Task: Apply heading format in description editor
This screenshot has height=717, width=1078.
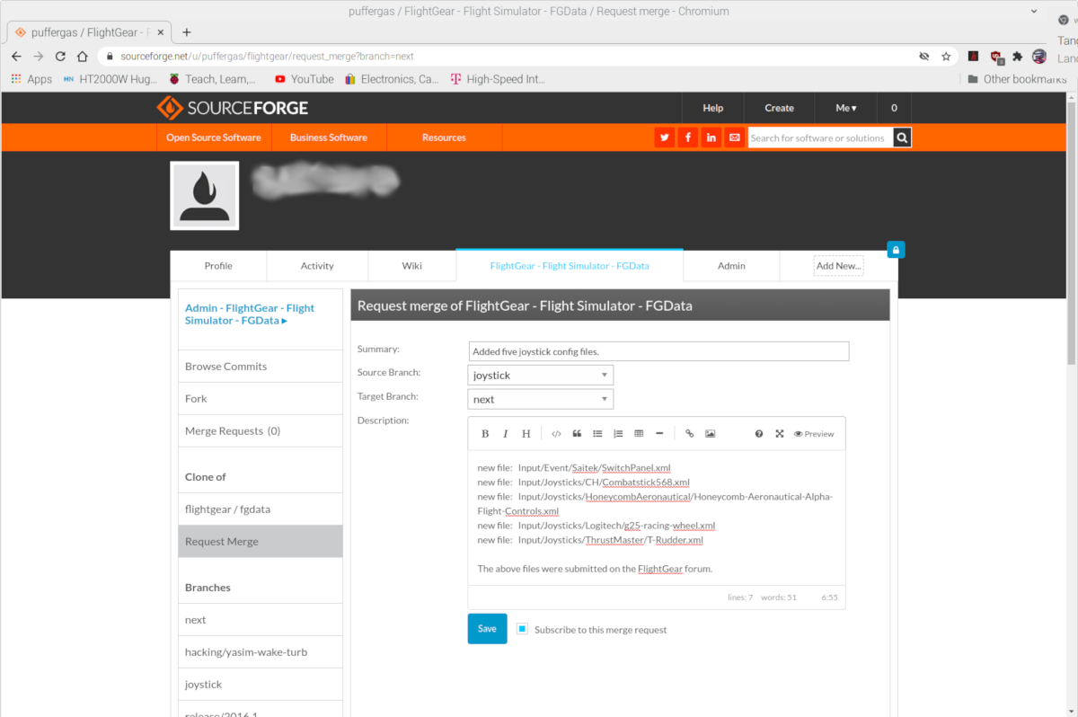Action: (x=526, y=434)
